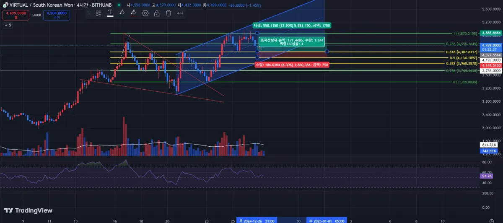The image size is (503, 223).
Task: Expand the collapsed indicator legend showing 5
Action: point(8,26)
